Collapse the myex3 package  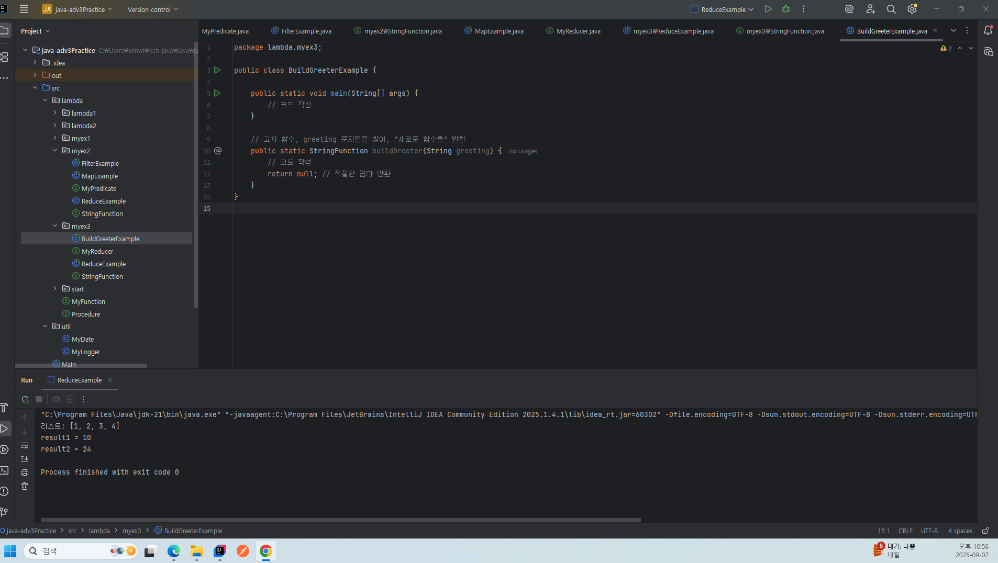coord(55,226)
